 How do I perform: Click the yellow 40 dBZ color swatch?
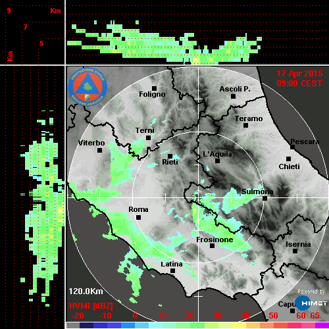click(239, 325)
